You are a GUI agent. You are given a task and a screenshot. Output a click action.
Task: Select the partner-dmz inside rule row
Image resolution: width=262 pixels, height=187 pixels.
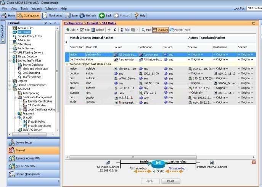(x=161, y=60)
